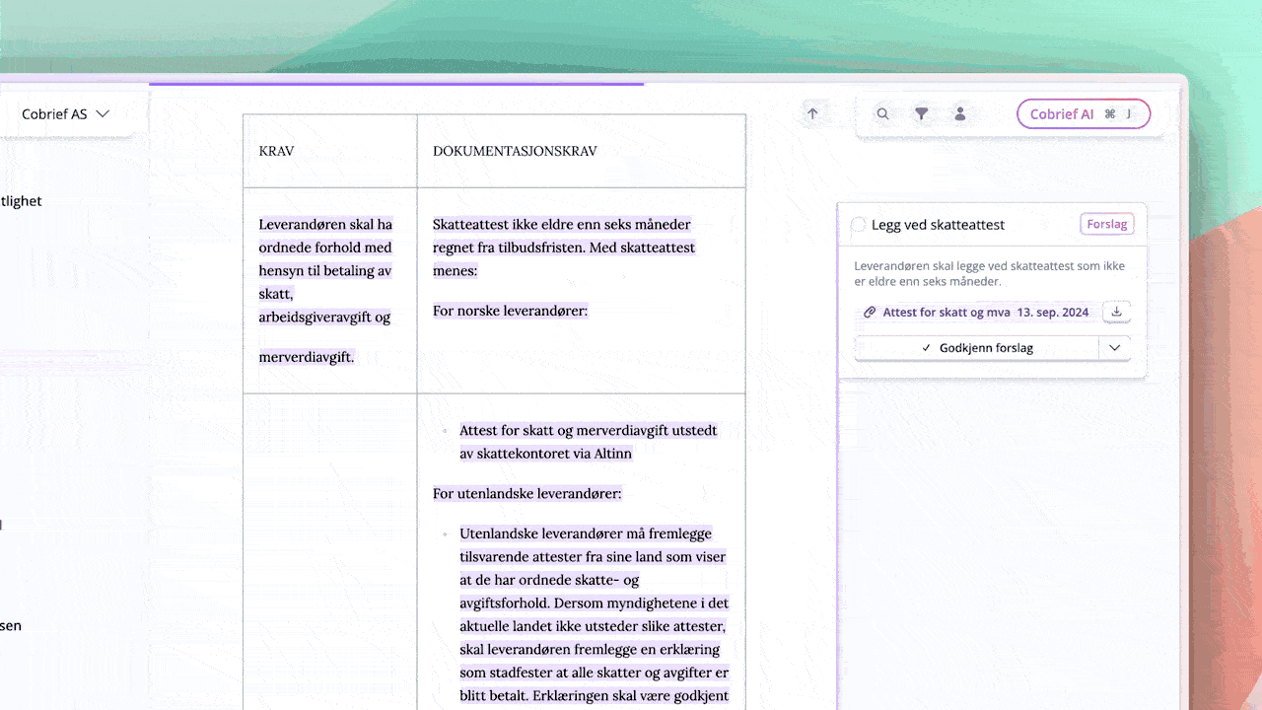Click the Forslag badge on the card
The height and width of the screenshot is (710, 1262).
pos(1106,224)
